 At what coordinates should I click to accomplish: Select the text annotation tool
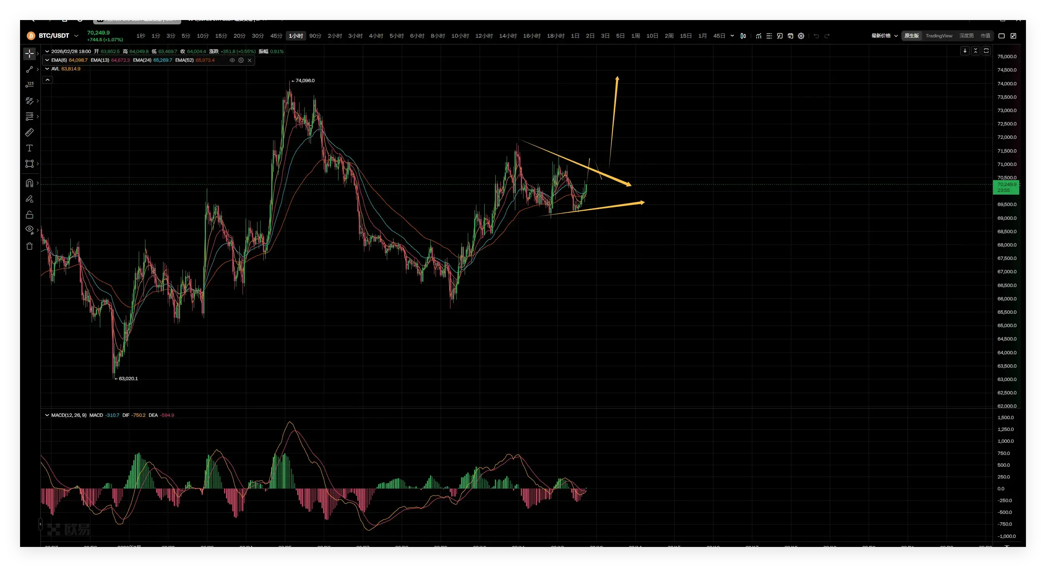tap(29, 148)
